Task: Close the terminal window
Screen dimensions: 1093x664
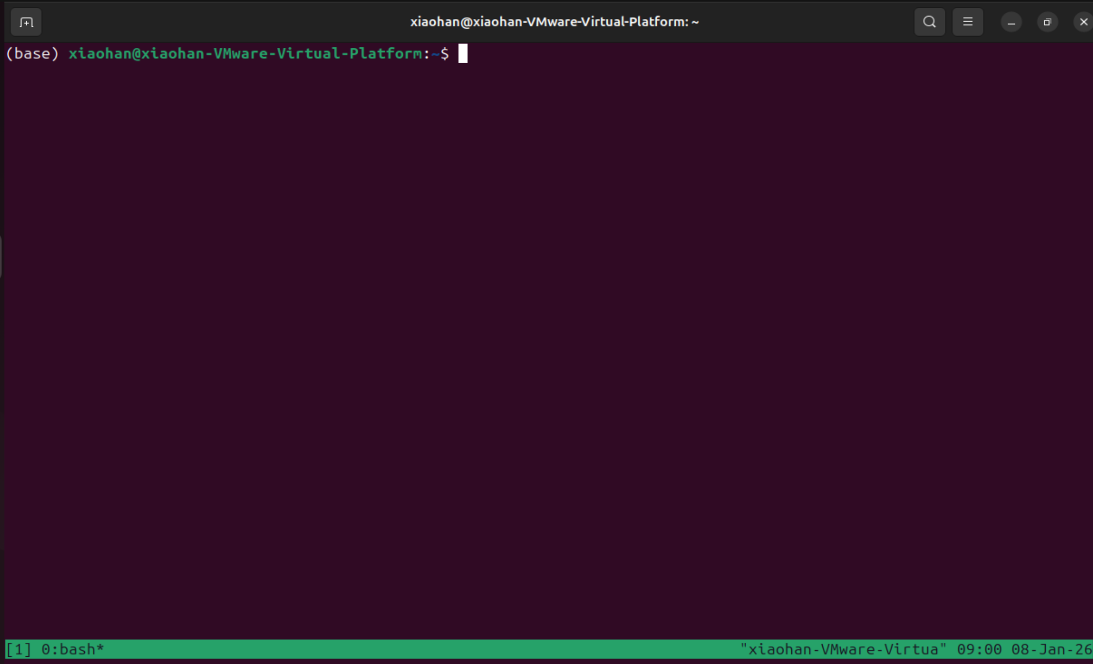Action: coord(1083,22)
